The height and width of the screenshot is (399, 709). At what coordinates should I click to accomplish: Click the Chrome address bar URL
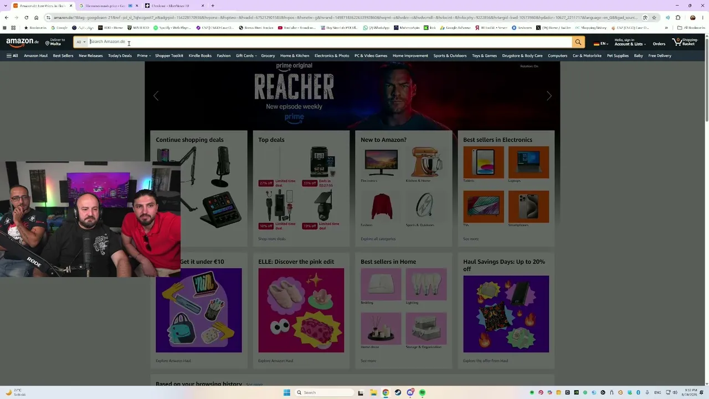coord(346,18)
